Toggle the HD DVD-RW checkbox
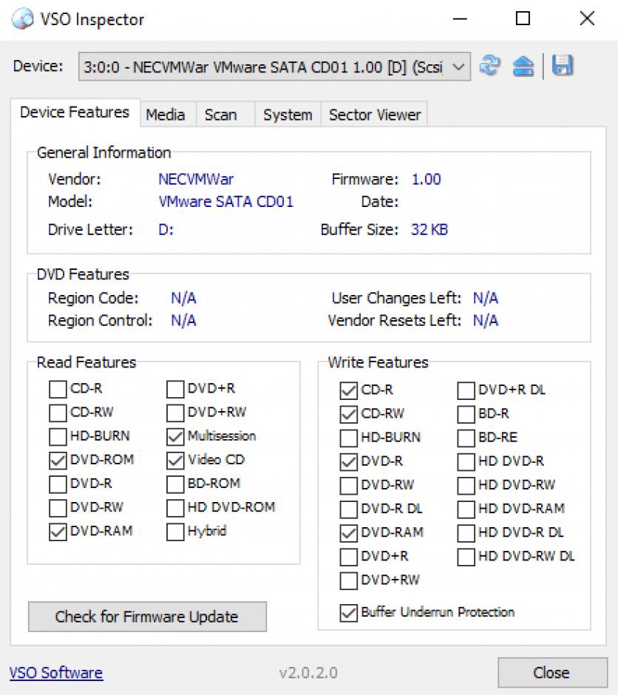Image resolution: width=618 pixels, height=695 pixels. pyautogui.click(x=466, y=486)
